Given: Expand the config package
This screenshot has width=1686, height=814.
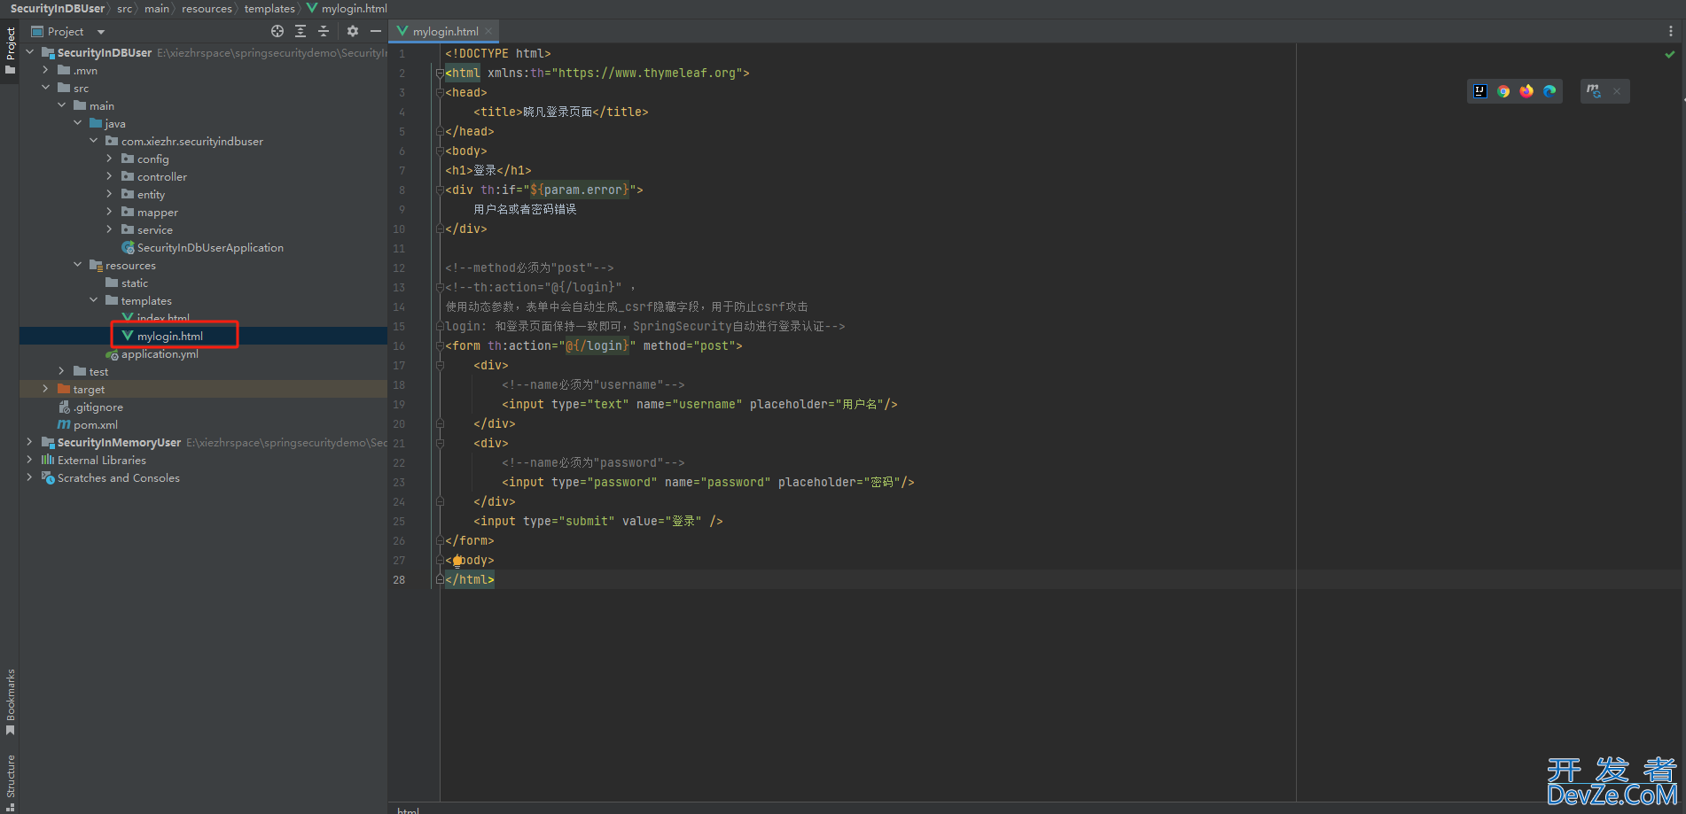Looking at the screenshot, I should 109,159.
